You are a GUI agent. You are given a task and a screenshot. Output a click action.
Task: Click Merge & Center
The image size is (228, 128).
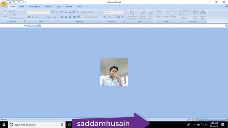90,17
